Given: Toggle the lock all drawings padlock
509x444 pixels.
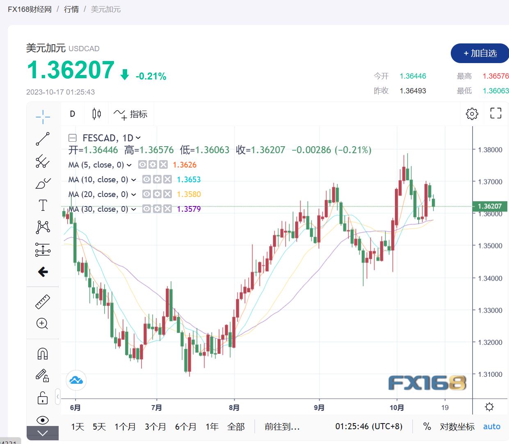Looking at the screenshot, I should pos(43,398).
